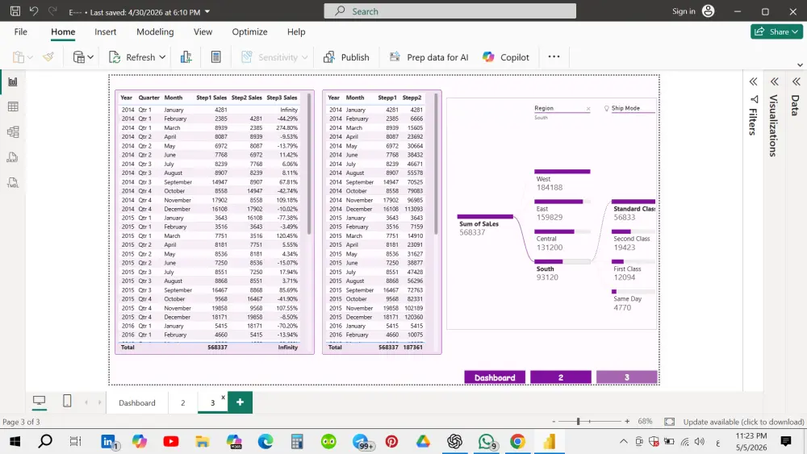This screenshot has width=807, height=454.
Task: Open the Refresh dropdown arrow
Action: tap(162, 57)
